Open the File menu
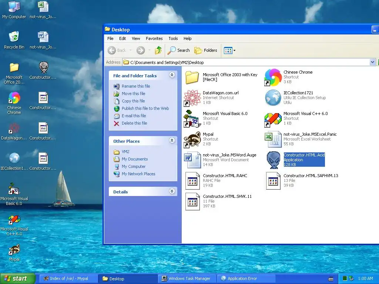The width and height of the screenshot is (379, 284). click(110, 38)
